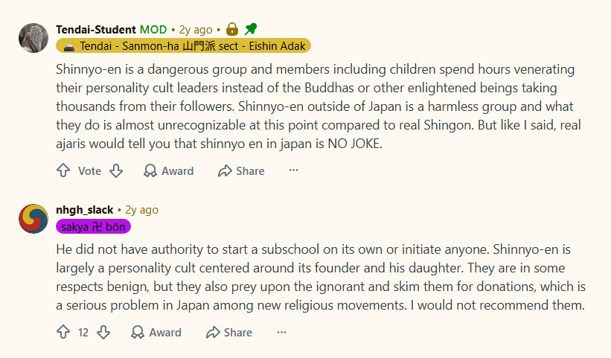Viewport: 611px width, 358px height.
Task: Open more options on Tendai-Student's comment
Action: click(293, 170)
